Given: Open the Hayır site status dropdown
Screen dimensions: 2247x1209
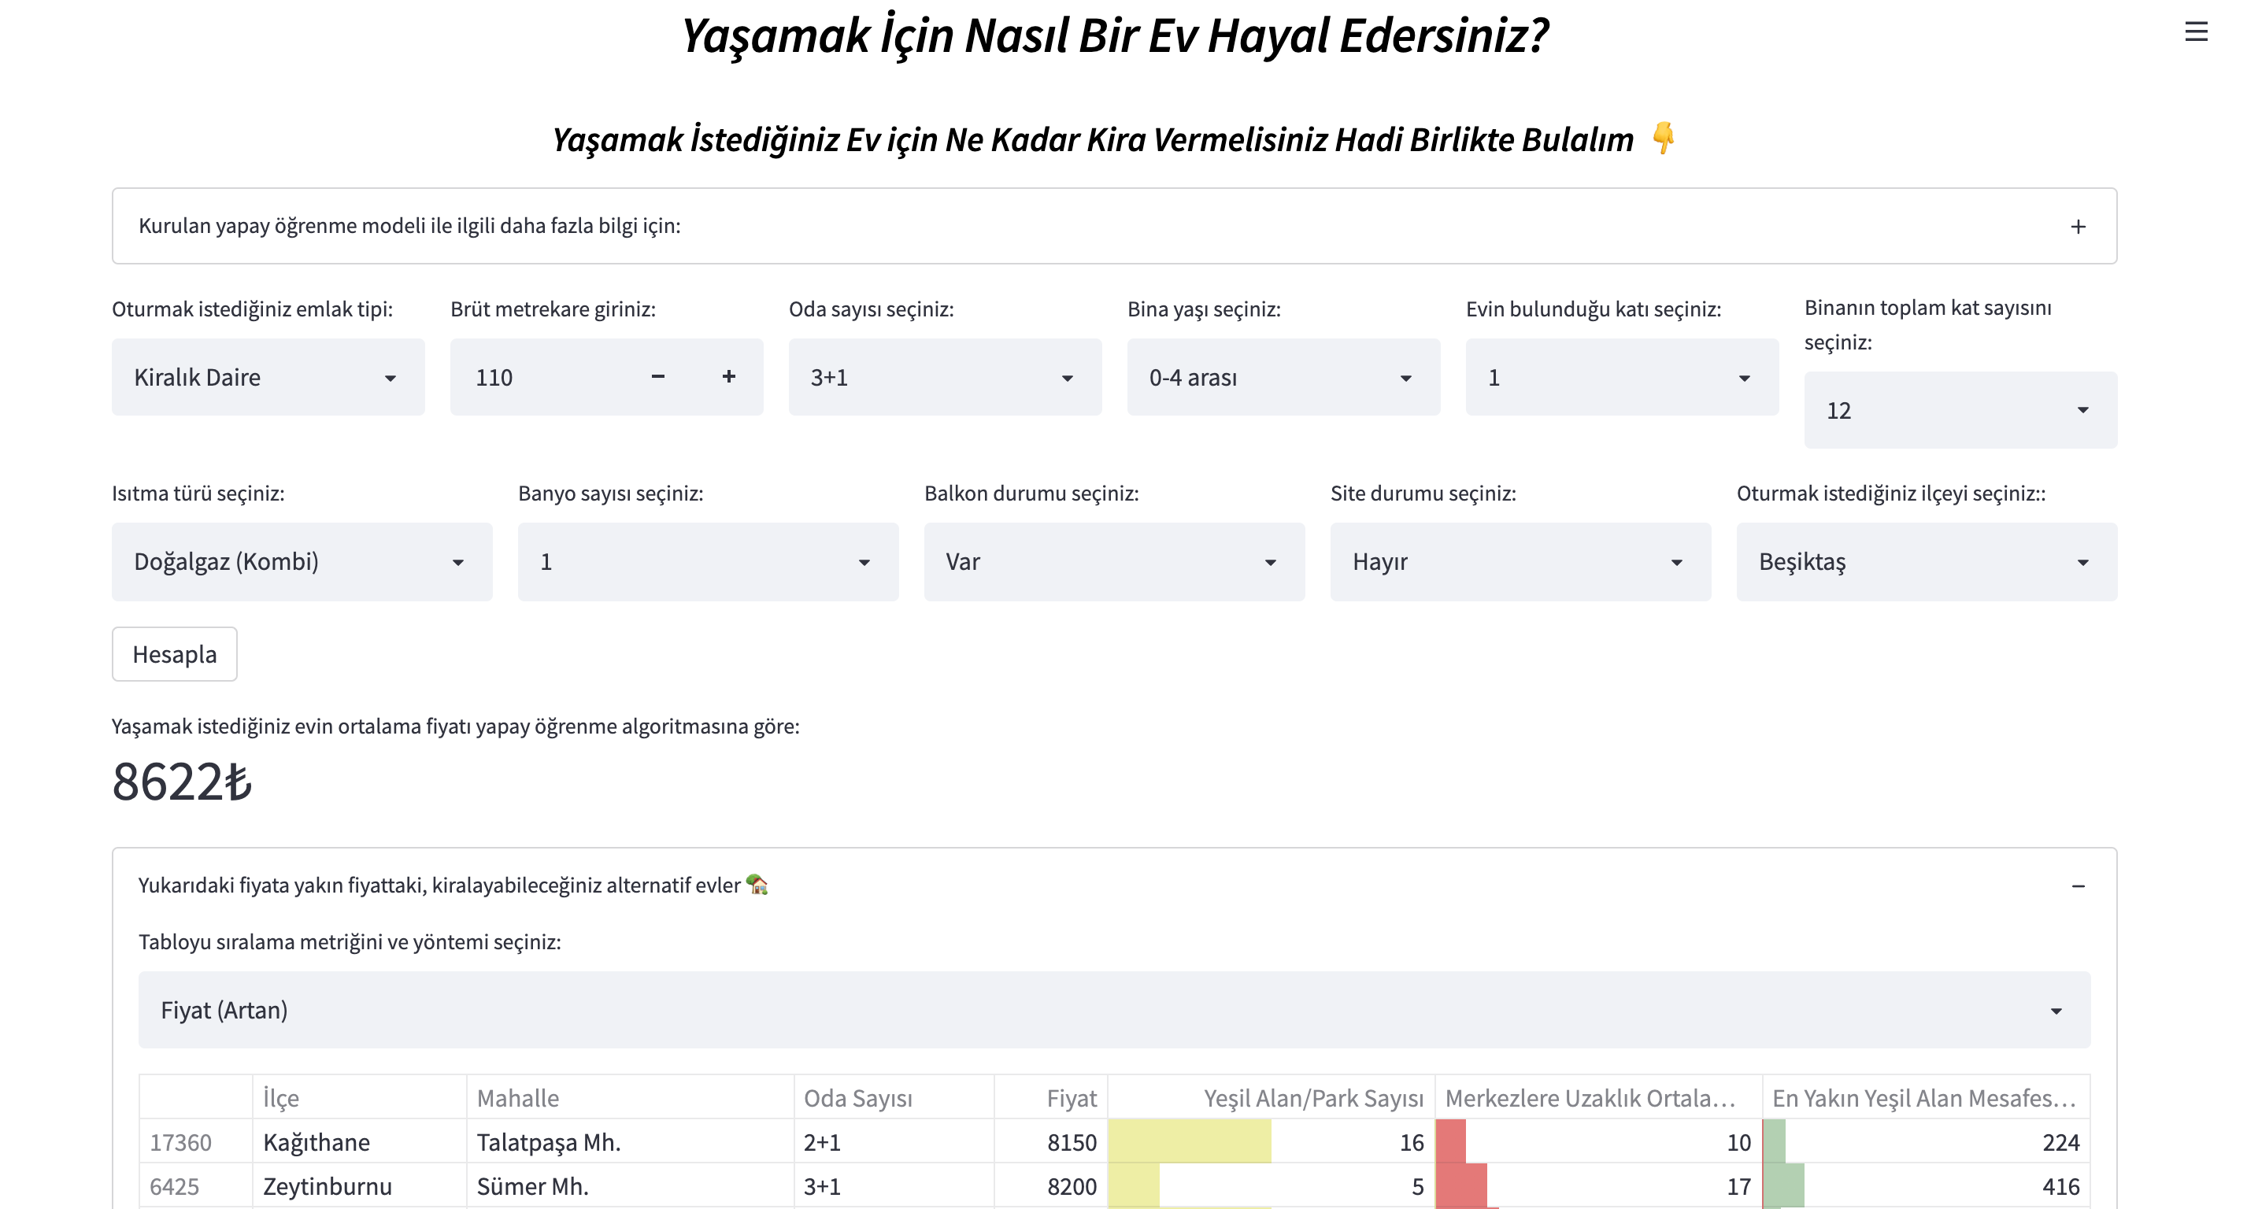Looking at the screenshot, I should tap(1520, 562).
